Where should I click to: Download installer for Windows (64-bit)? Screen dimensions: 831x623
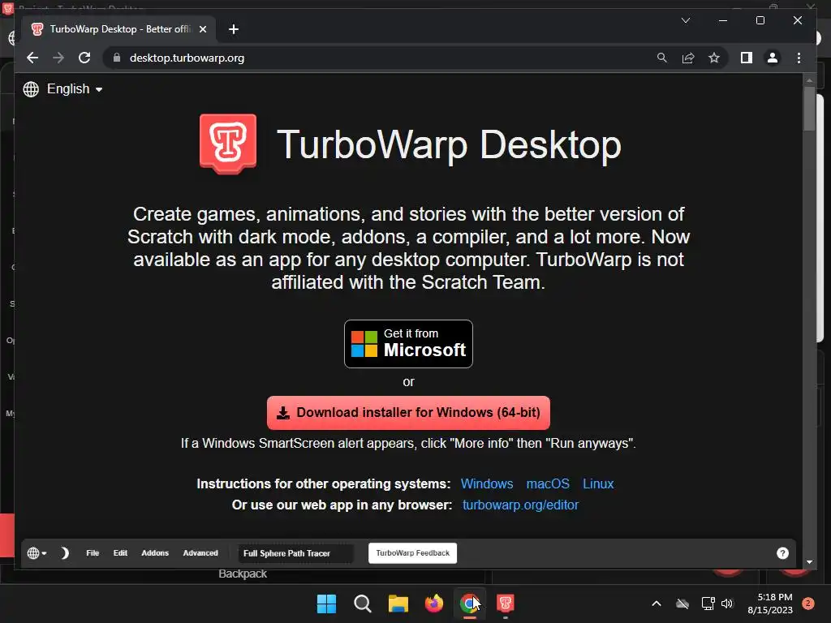(x=408, y=413)
